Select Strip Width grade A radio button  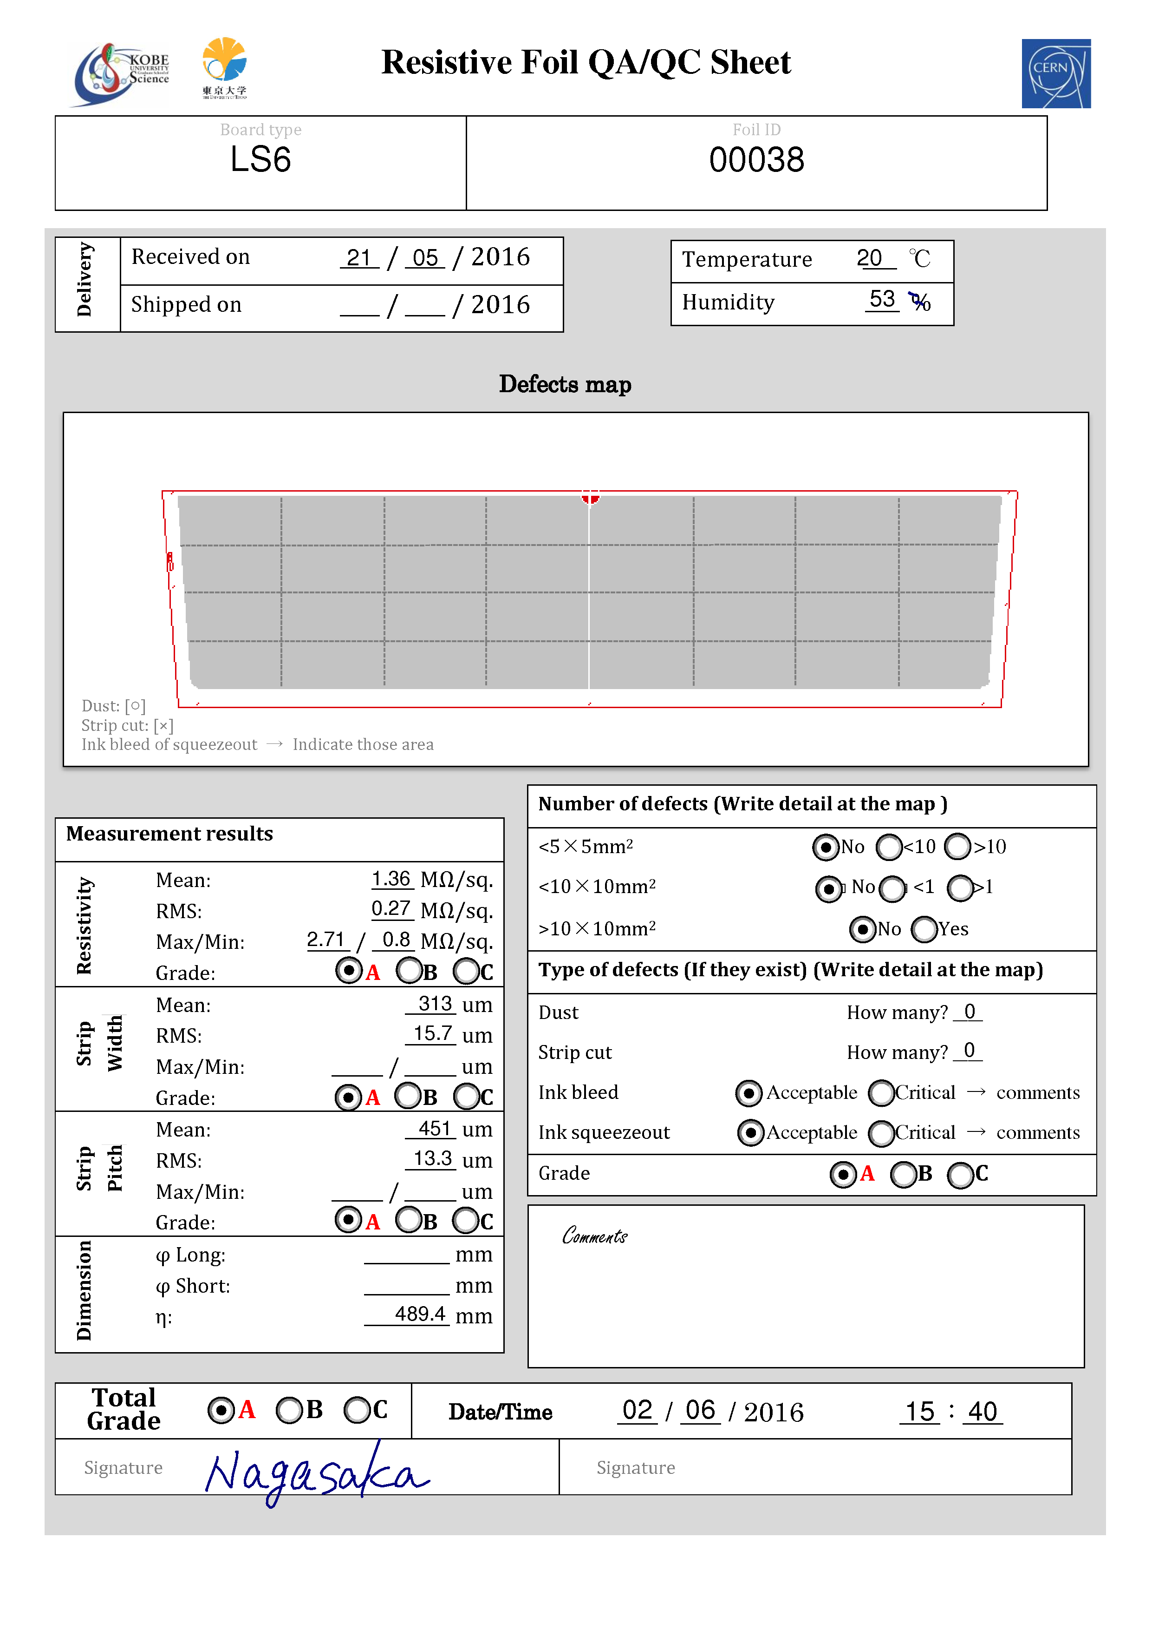coord(348,1097)
